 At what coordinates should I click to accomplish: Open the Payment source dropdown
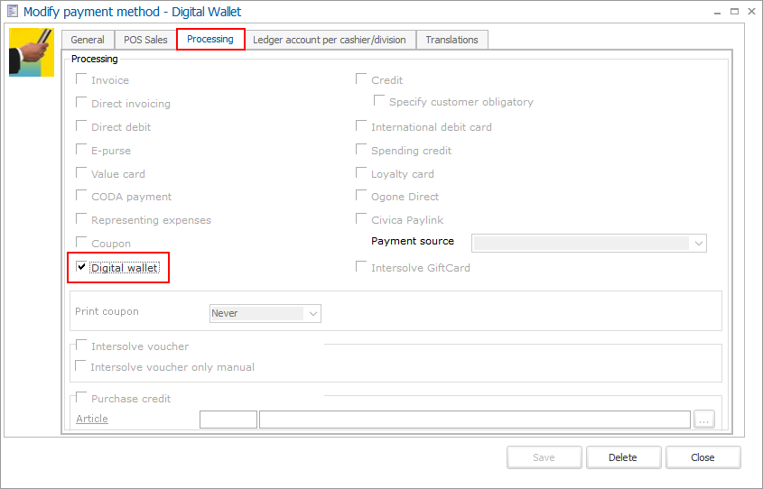click(697, 243)
